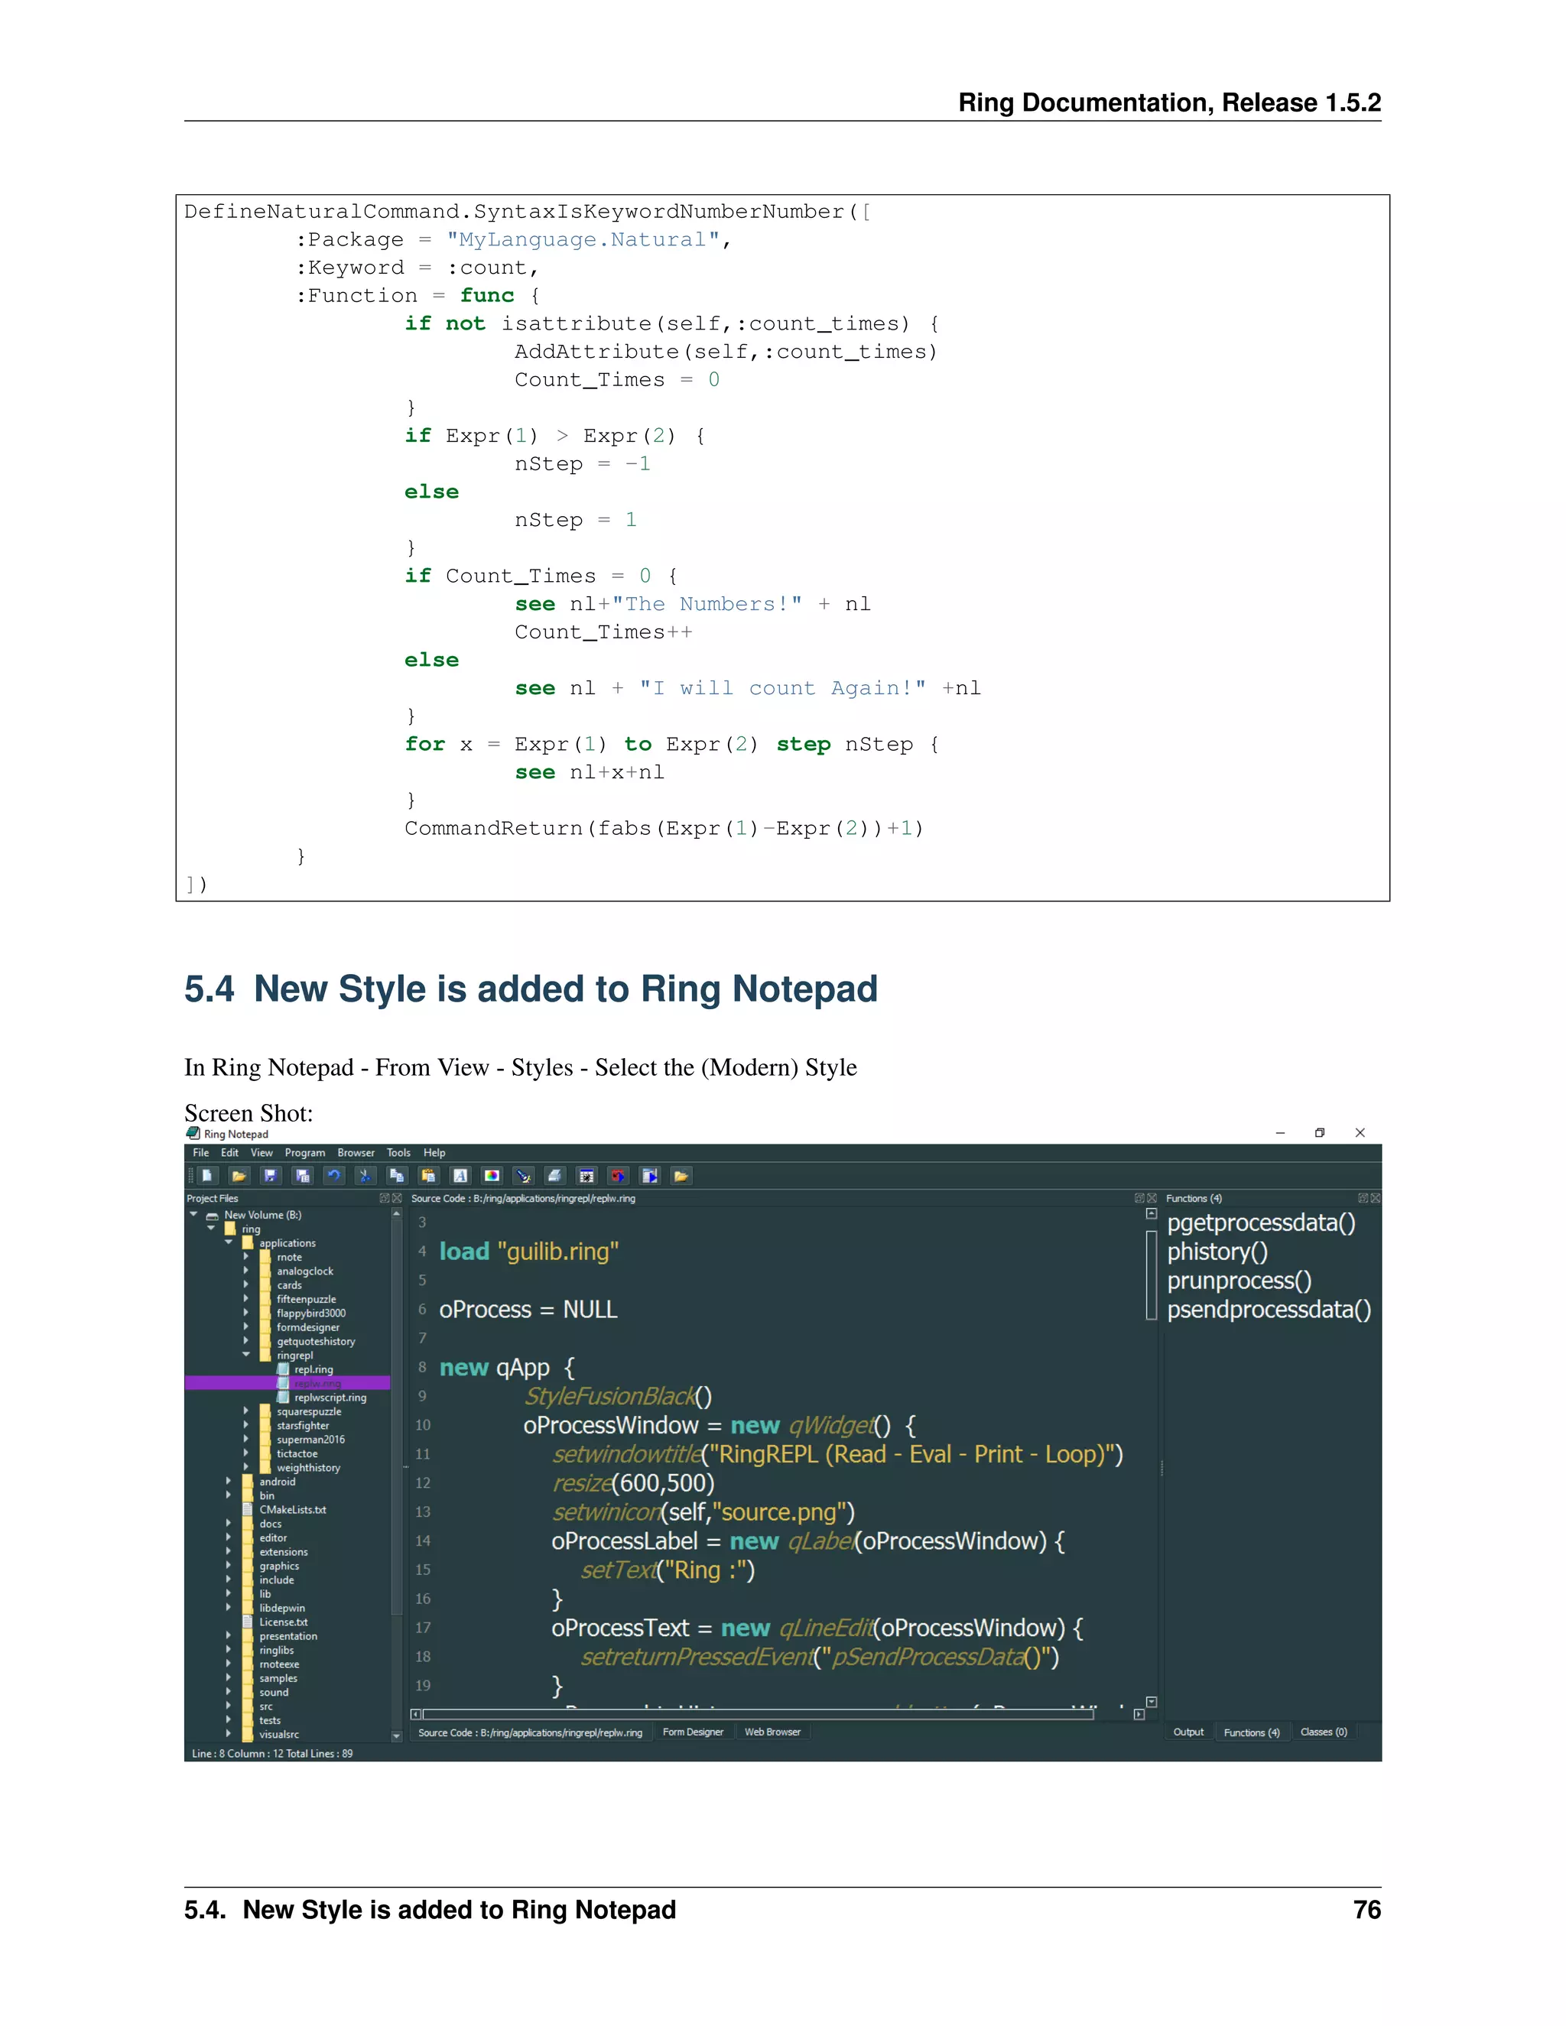
Task: Open the View menu
Action: point(262,1153)
